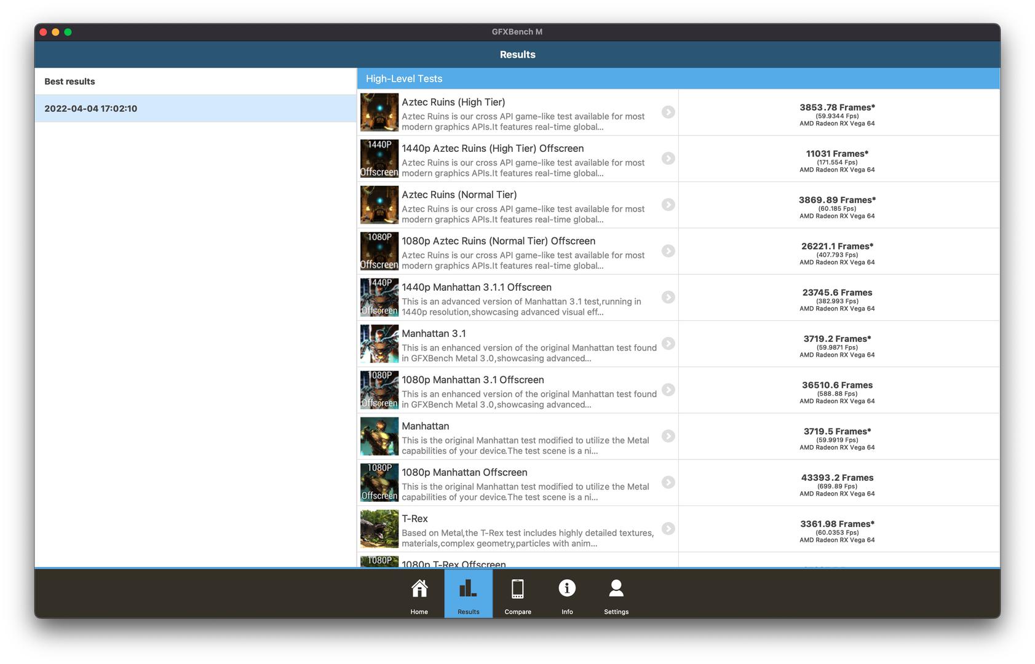Click arrow icon for 1440p Manhattan 3.1.1 Offscreen
Screen dimensions: 1035x664
click(668, 297)
